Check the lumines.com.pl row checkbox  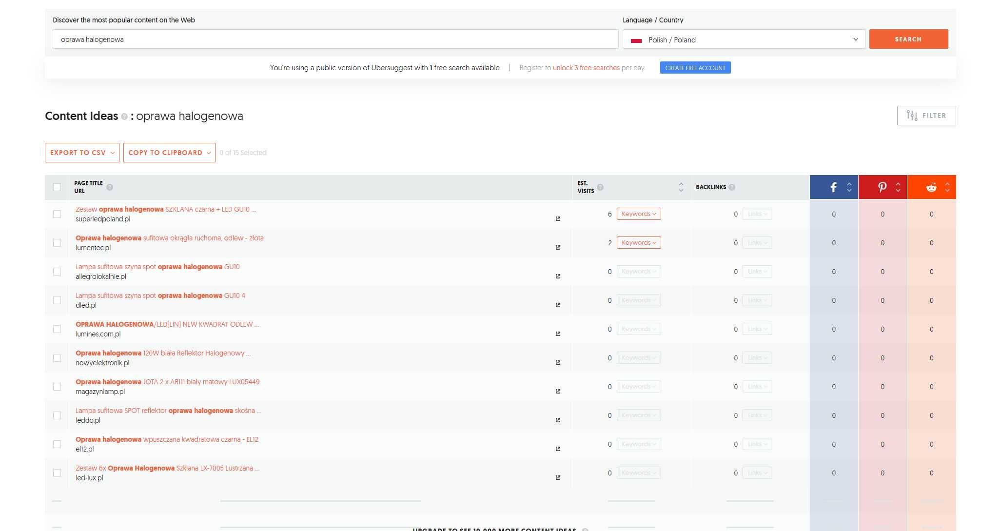click(x=57, y=329)
